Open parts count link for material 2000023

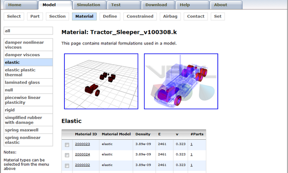[191, 144]
